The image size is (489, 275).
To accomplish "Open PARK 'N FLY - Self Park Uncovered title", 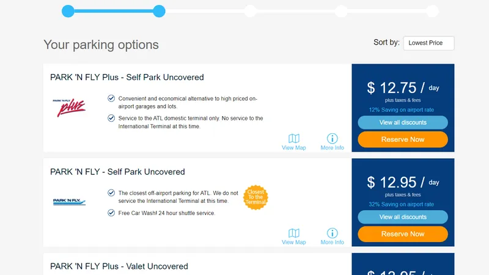I will tap(117, 172).
